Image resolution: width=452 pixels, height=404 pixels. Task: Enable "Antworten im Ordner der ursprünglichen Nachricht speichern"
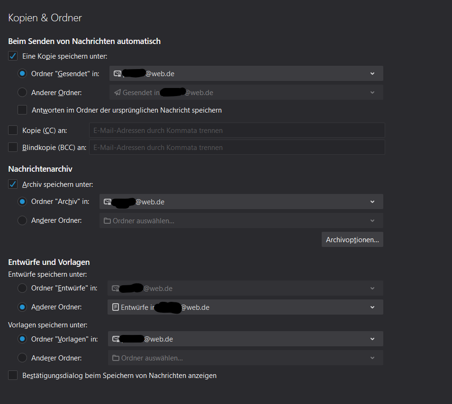tap(22, 110)
